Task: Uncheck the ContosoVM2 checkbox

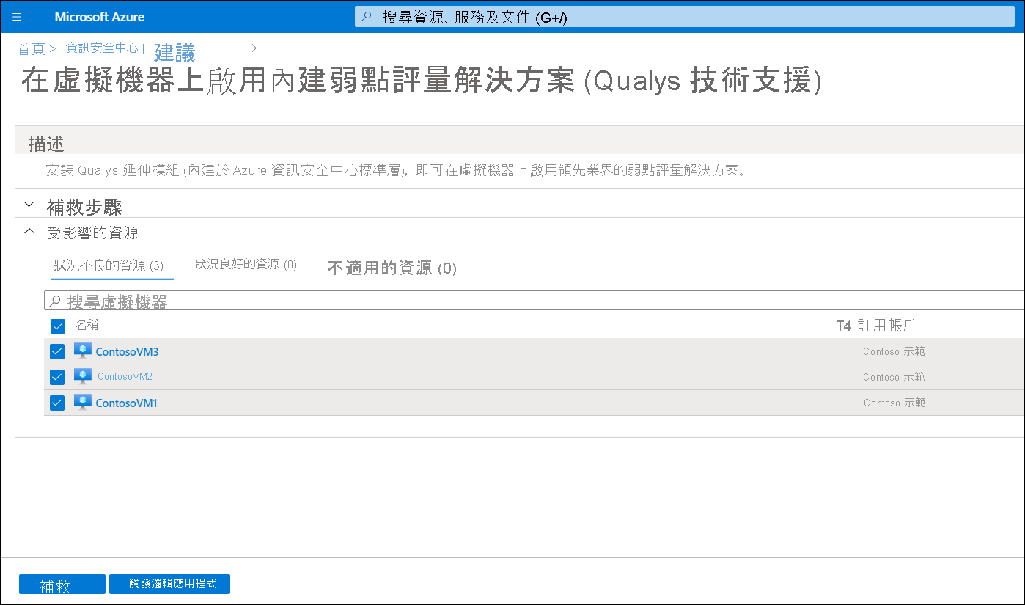Action: pyautogui.click(x=57, y=377)
